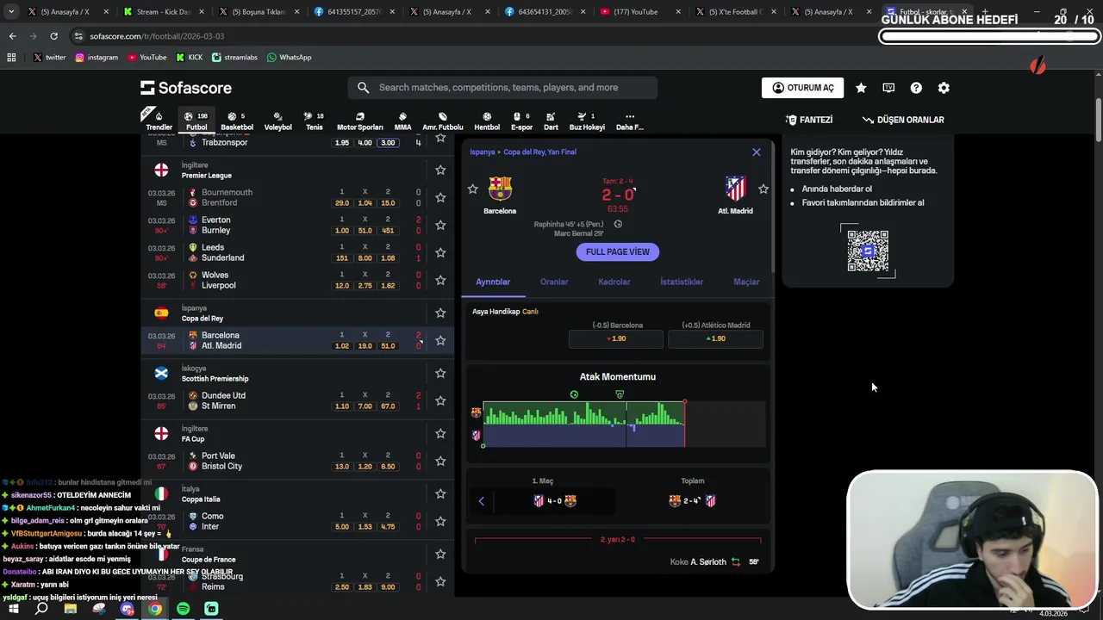Toggle favorite star beside Barcelona crest
The width and height of the screenshot is (1103, 620).
(x=472, y=189)
